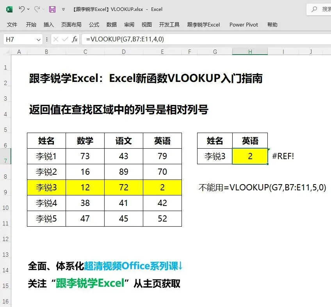Click the purple Save icon
Viewport: 331px width, 307px height.
pos(52,9)
